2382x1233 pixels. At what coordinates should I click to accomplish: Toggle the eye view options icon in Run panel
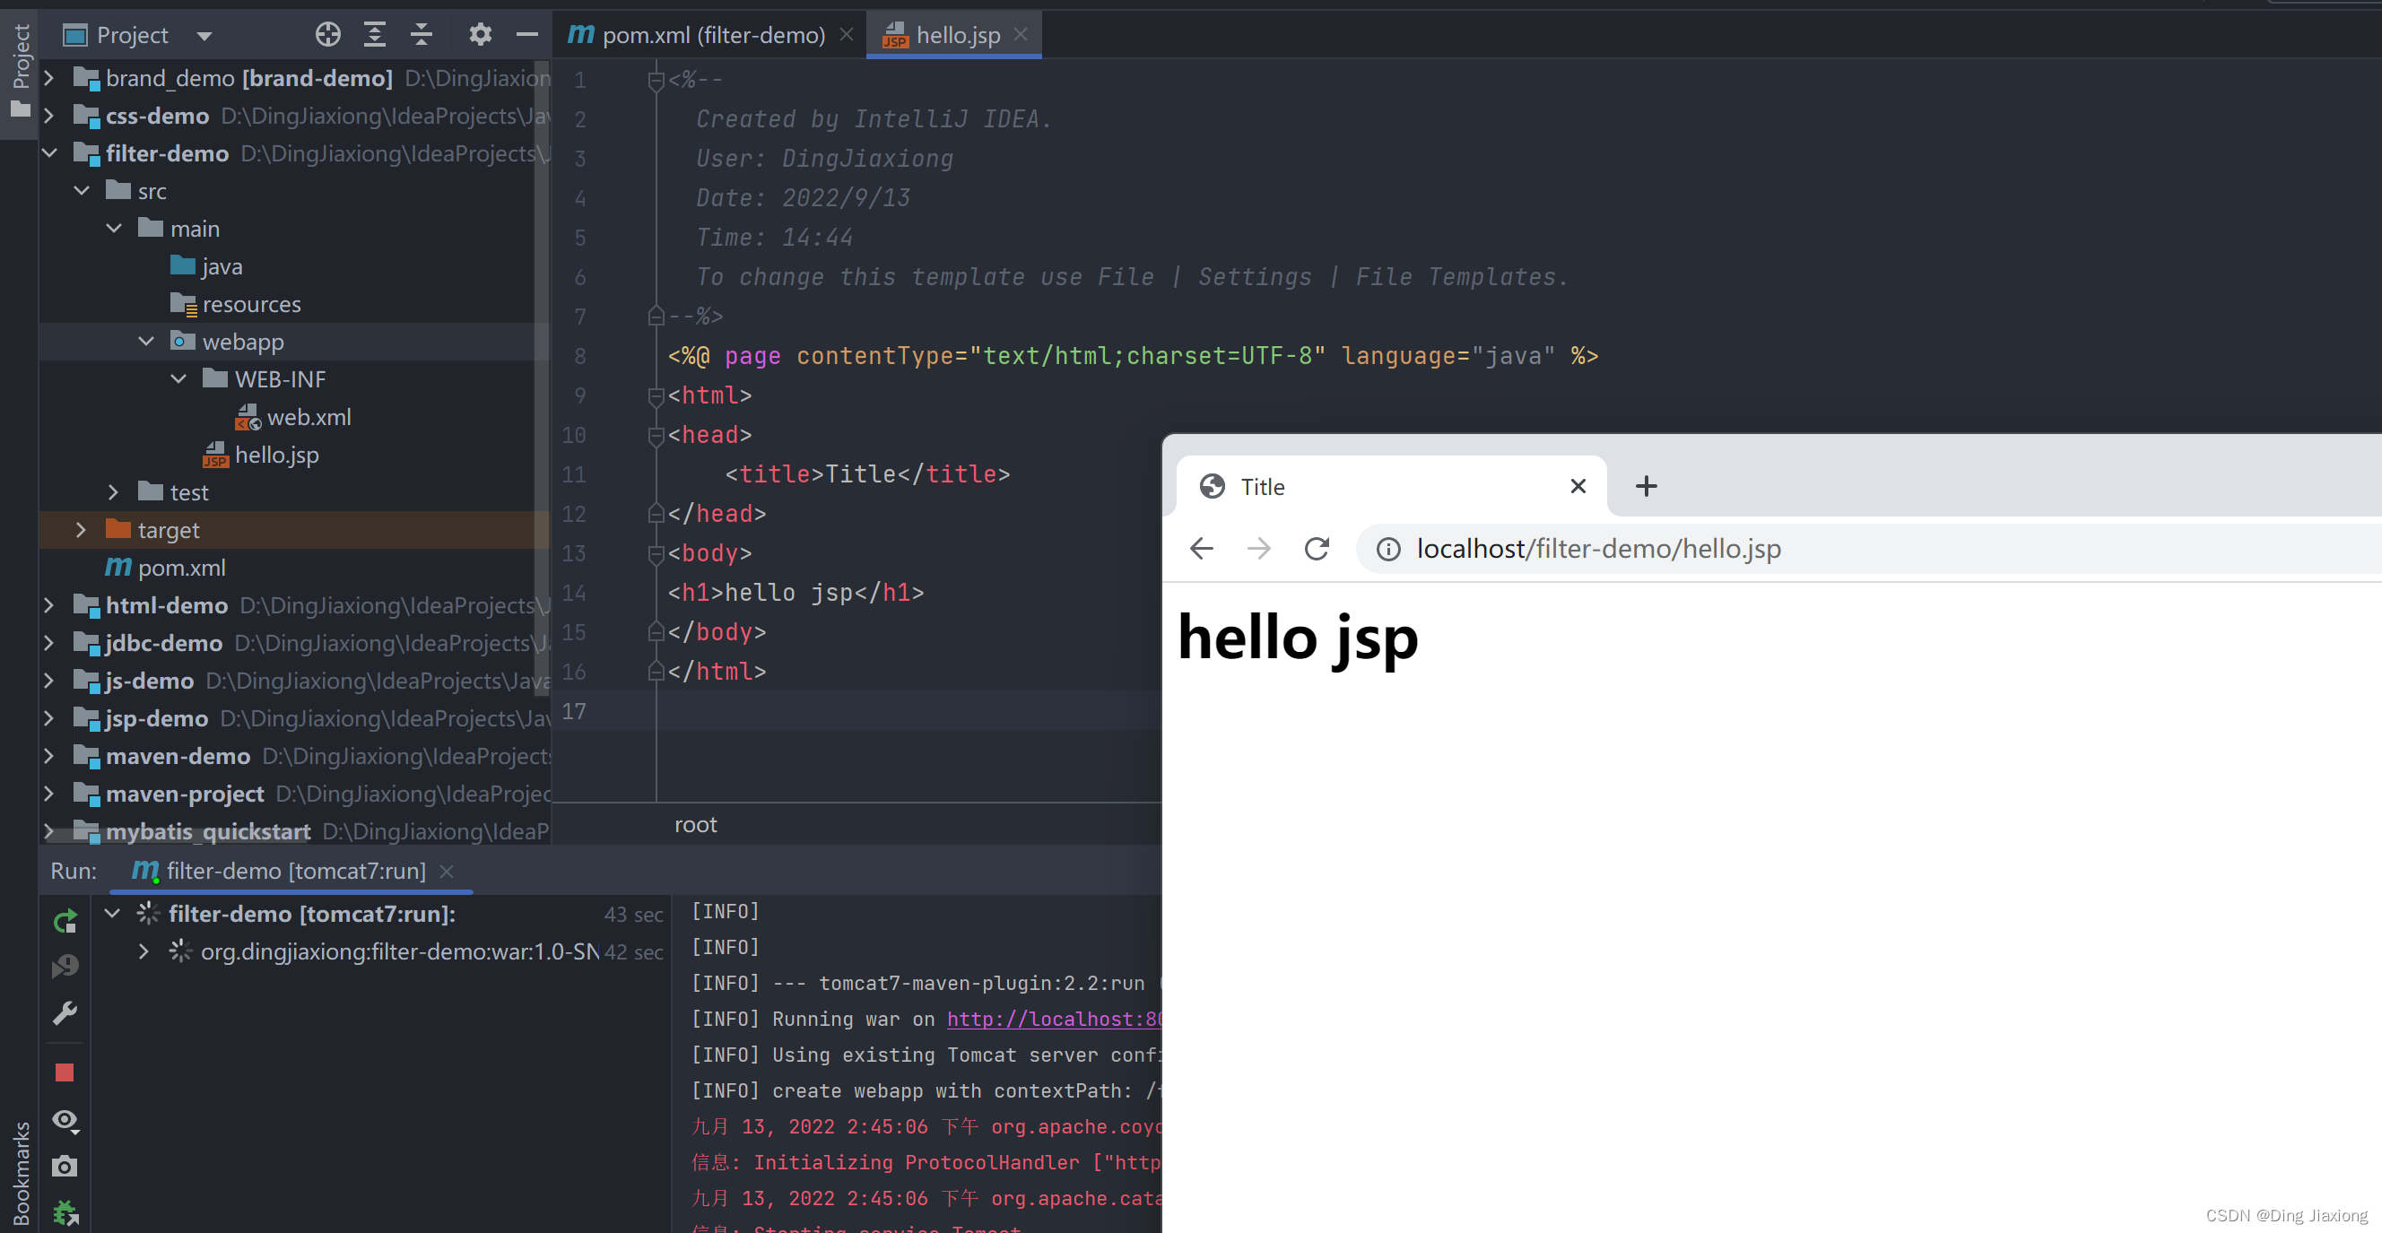(65, 1120)
